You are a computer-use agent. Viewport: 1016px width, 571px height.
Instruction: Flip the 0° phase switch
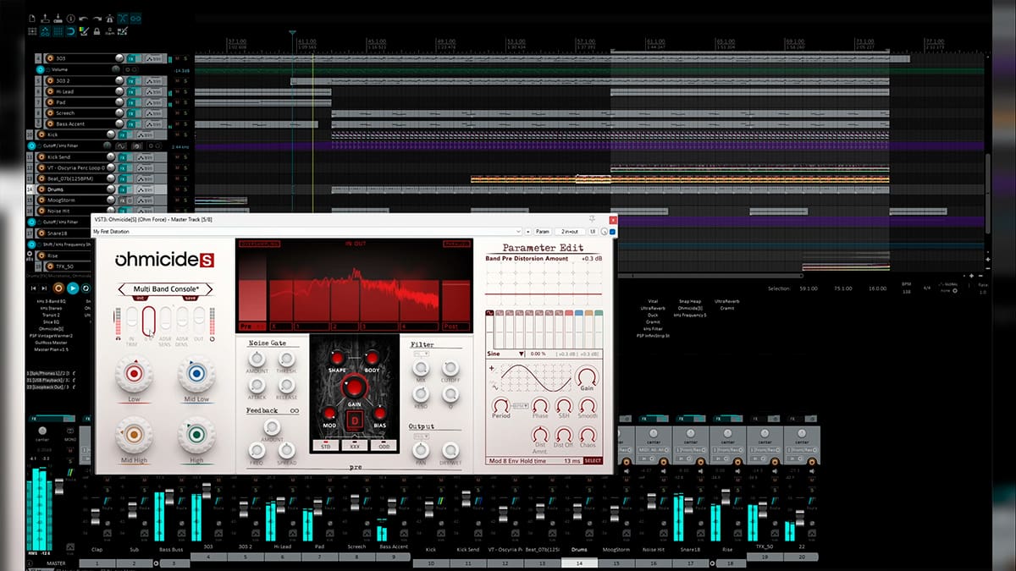point(149,321)
